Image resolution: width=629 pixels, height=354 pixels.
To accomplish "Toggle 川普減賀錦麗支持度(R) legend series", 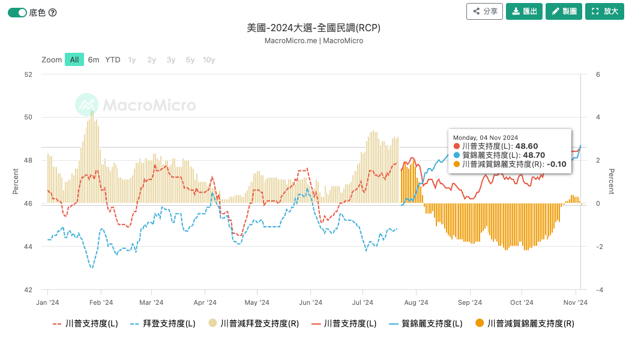I will click(x=525, y=323).
